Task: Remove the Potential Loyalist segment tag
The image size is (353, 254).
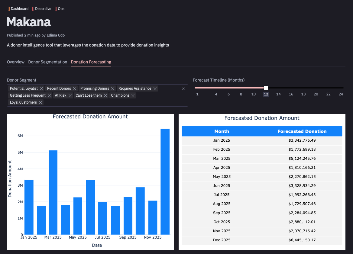Action: point(41,88)
